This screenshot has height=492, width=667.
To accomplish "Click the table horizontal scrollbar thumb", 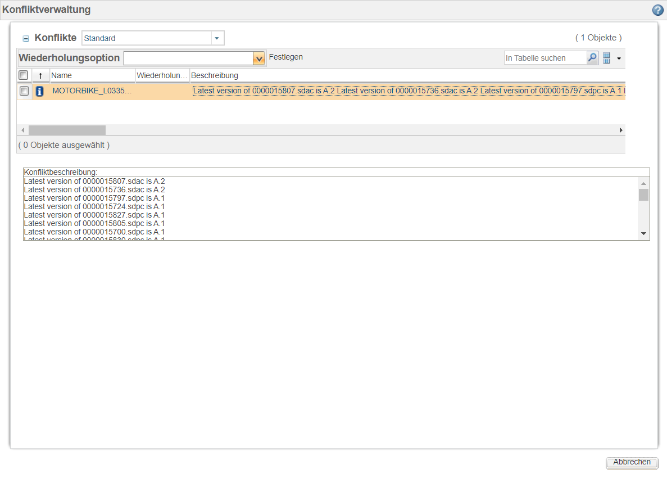I will [67, 130].
